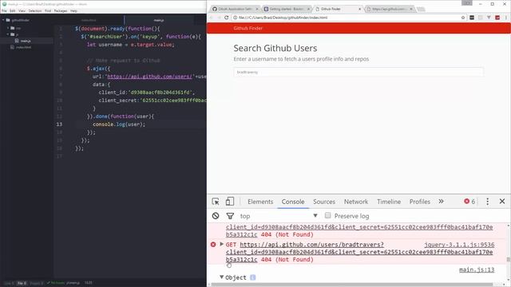Viewport: 511px width, 287px height.
Task: Open the main.js:13 source link in console
Action: point(477,269)
